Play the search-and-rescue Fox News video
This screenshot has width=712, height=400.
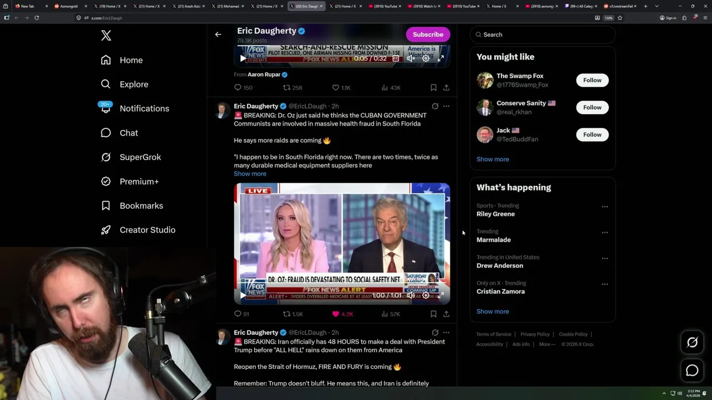tap(243, 58)
